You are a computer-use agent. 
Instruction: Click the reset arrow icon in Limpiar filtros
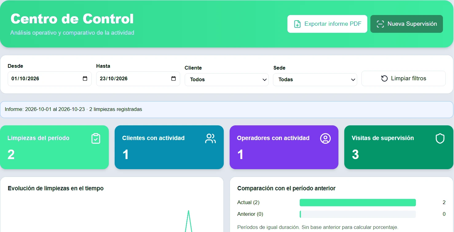(384, 78)
